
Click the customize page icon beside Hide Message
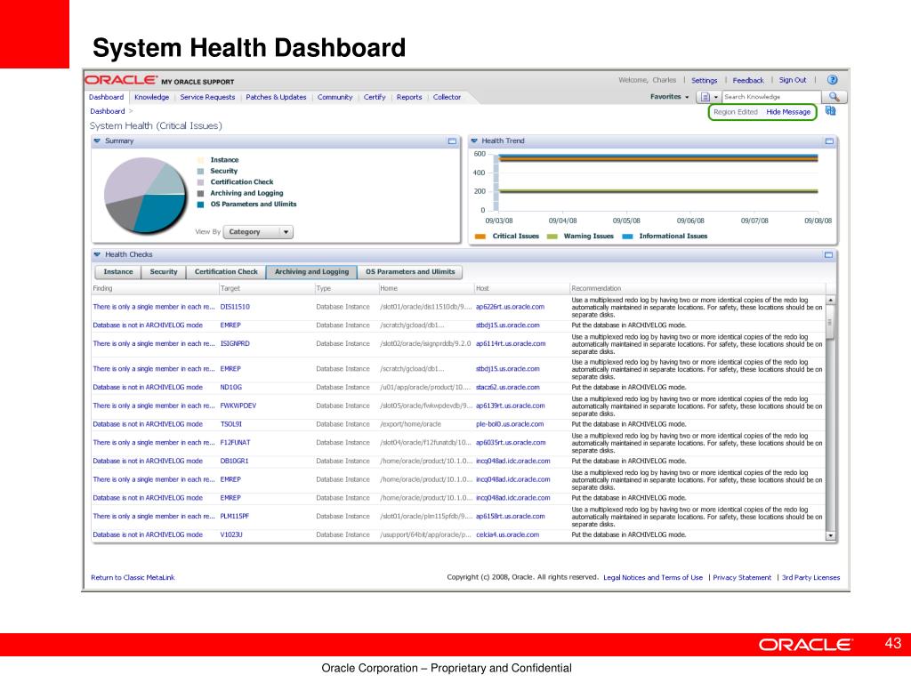point(830,111)
